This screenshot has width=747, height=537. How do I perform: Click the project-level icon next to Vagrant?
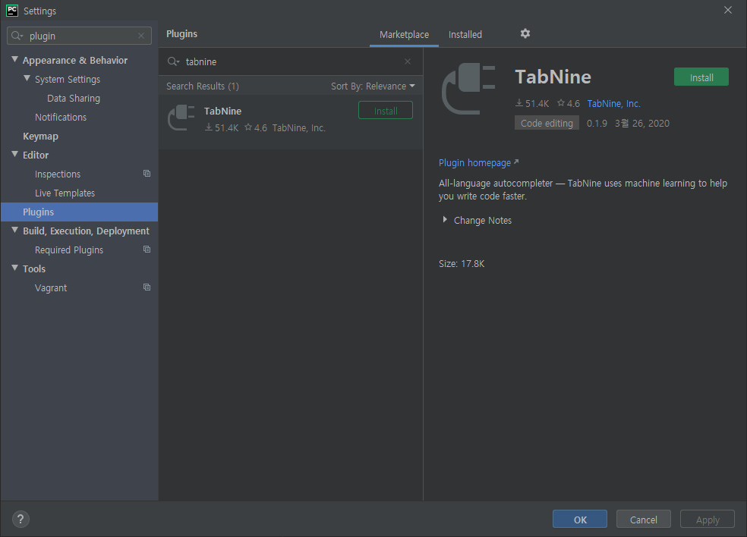[147, 287]
